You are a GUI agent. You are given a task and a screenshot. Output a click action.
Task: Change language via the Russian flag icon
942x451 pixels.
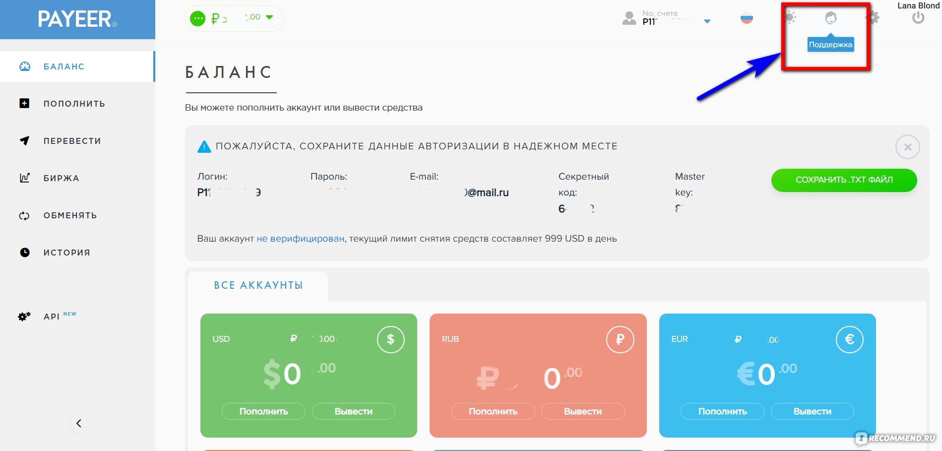click(747, 18)
